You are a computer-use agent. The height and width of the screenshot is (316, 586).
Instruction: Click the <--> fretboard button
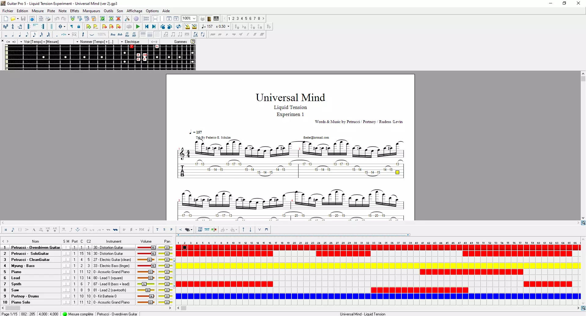[154, 42]
